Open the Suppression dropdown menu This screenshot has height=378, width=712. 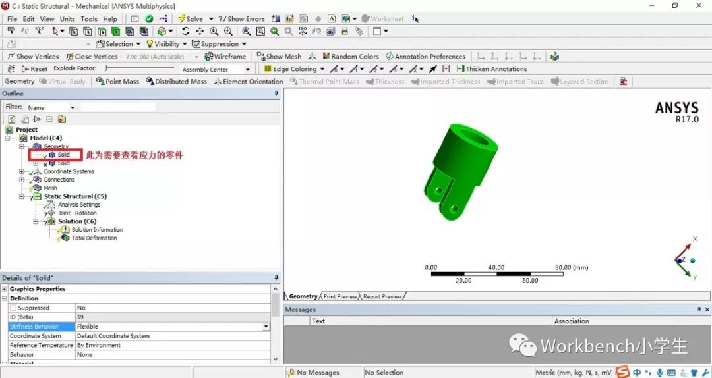(x=220, y=44)
